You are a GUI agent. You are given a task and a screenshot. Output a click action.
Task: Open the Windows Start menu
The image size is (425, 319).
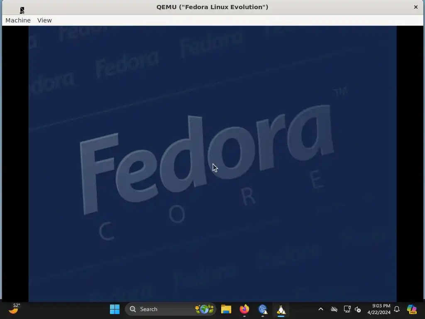[115, 309]
